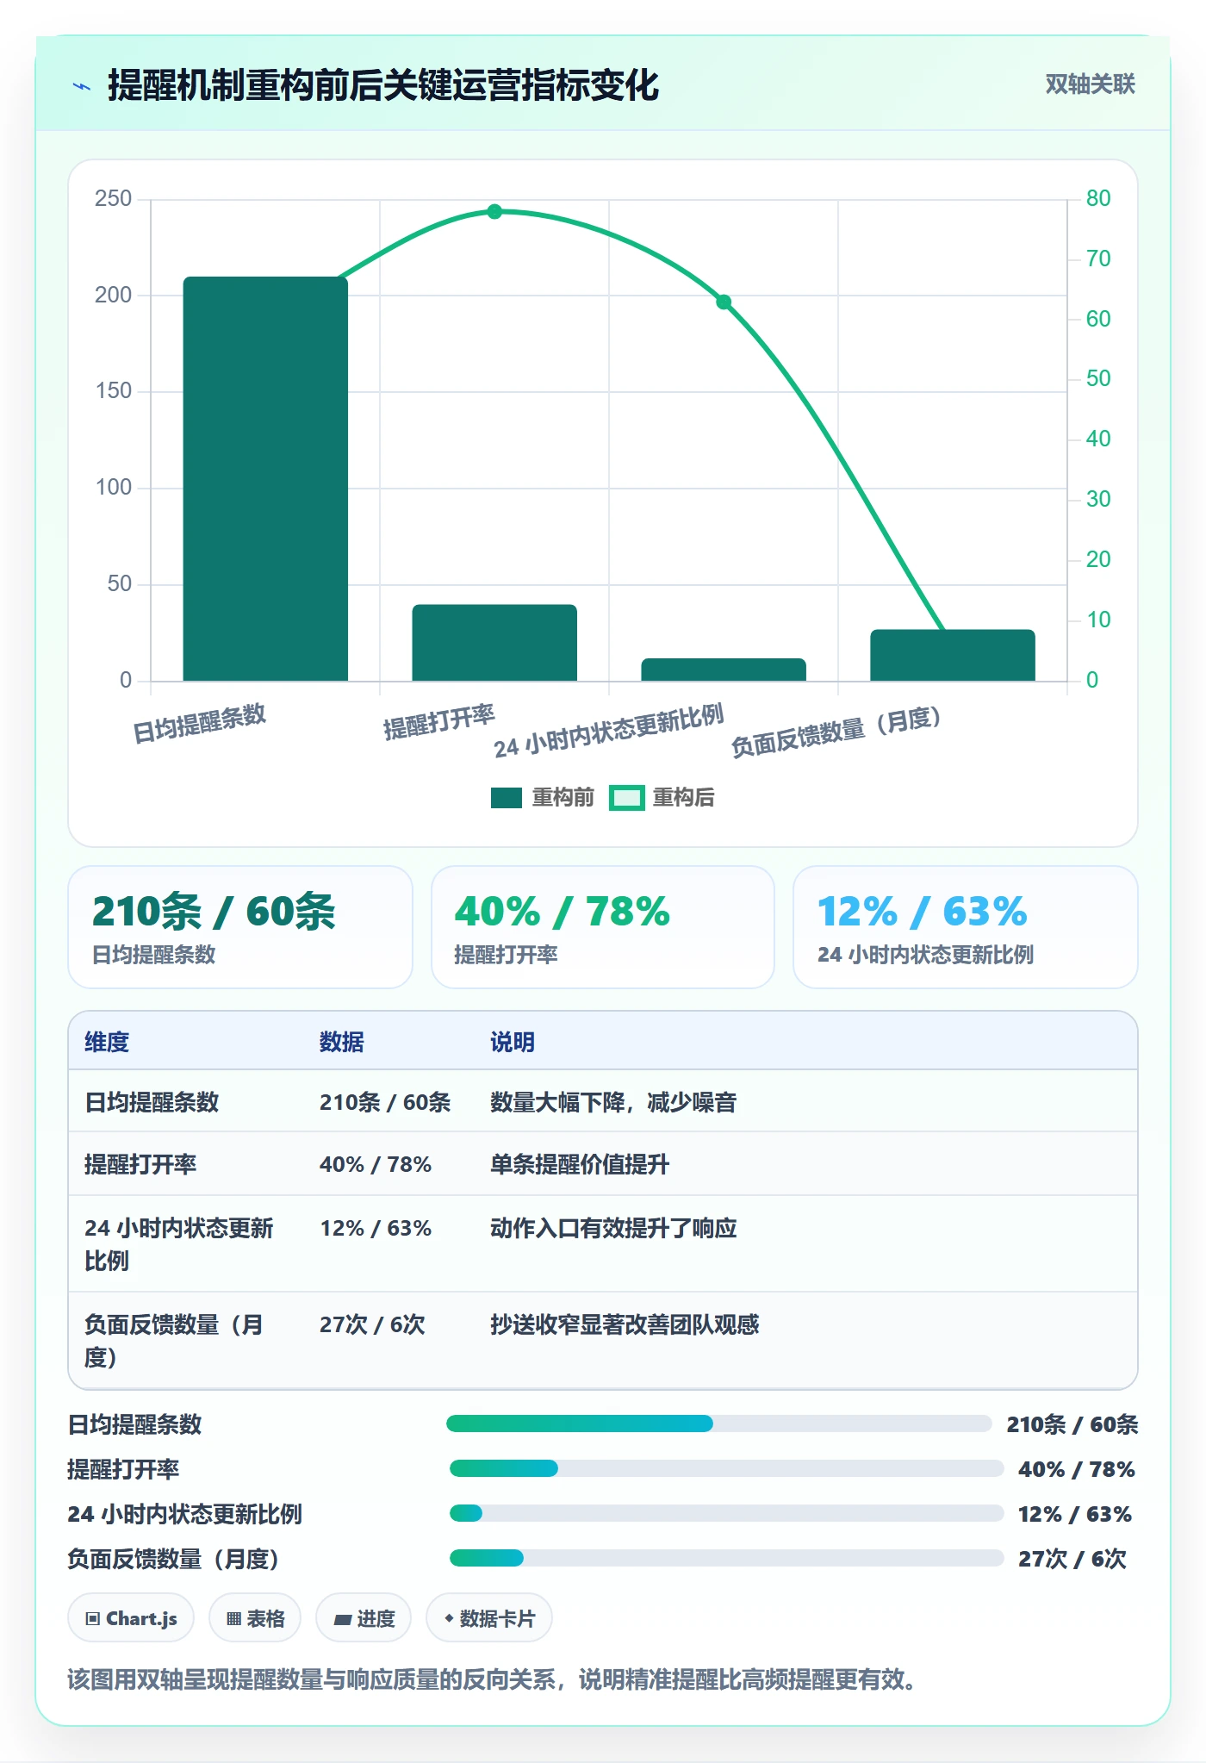The height and width of the screenshot is (1763, 1206).
Task: Click the 提醒打开率 progress bar
Action: coord(727,1468)
